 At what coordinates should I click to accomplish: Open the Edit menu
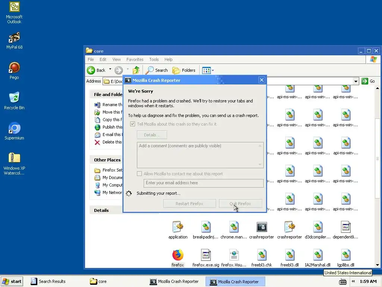pyautogui.click(x=103, y=59)
